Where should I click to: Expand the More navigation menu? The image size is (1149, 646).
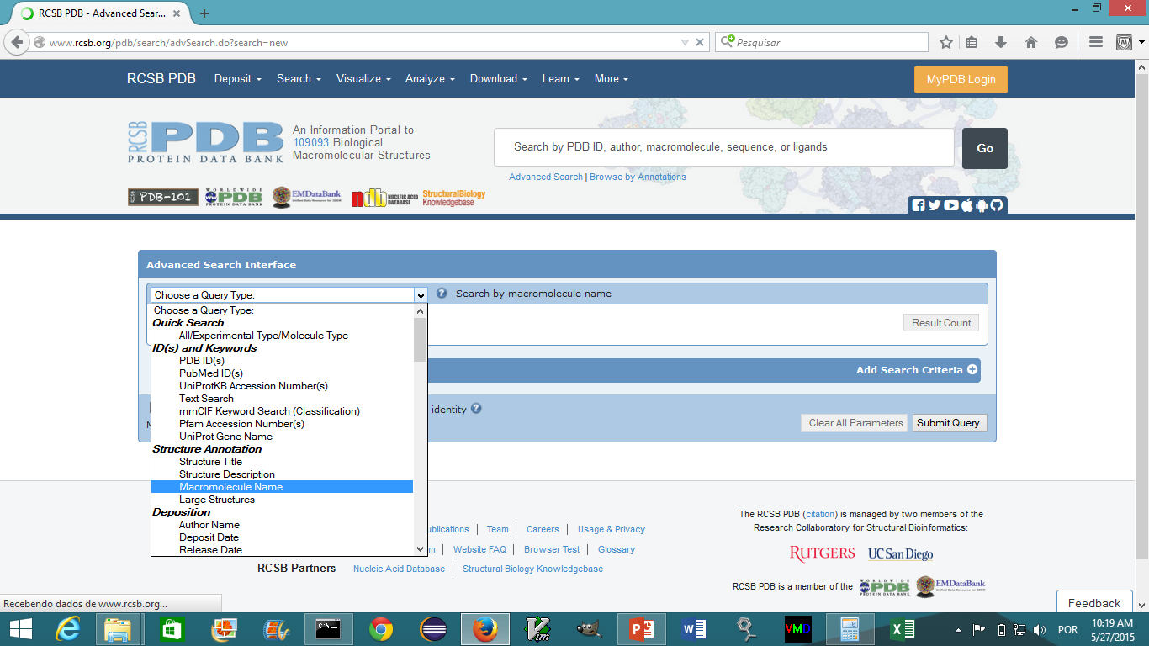[x=612, y=79]
